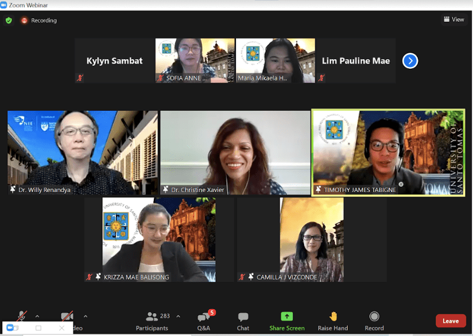Click the green encryption shield icon
Image resolution: width=473 pixels, height=336 pixels.
(x=9, y=20)
